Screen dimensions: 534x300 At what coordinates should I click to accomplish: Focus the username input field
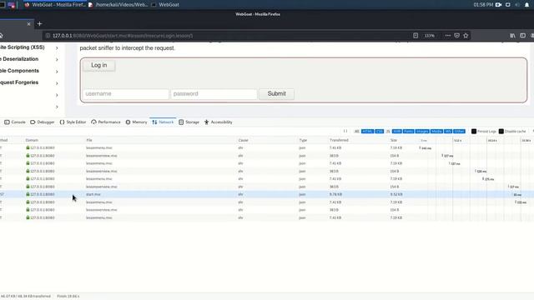(x=126, y=94)
